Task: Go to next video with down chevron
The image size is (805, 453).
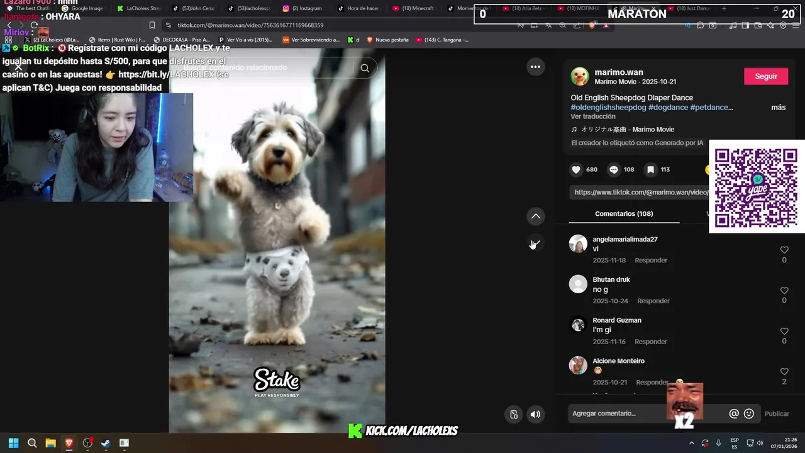Action: tap(535, 243)
